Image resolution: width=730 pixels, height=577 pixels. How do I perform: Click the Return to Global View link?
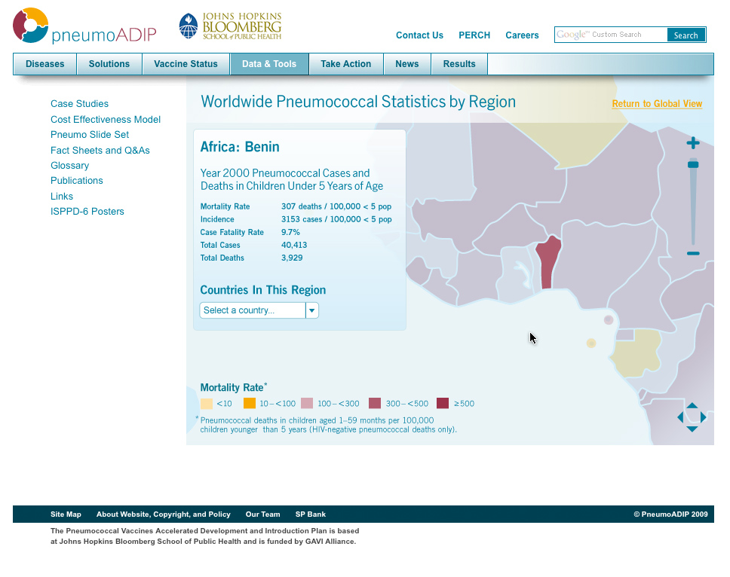click(656, 104)
